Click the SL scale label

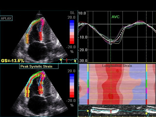coord(72,13)
